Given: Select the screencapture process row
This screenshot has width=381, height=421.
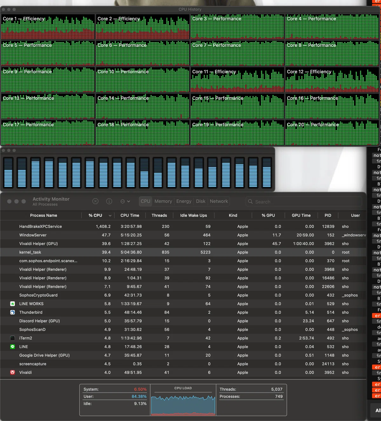Looking at the screenshot, I should (x=183, y=364).
